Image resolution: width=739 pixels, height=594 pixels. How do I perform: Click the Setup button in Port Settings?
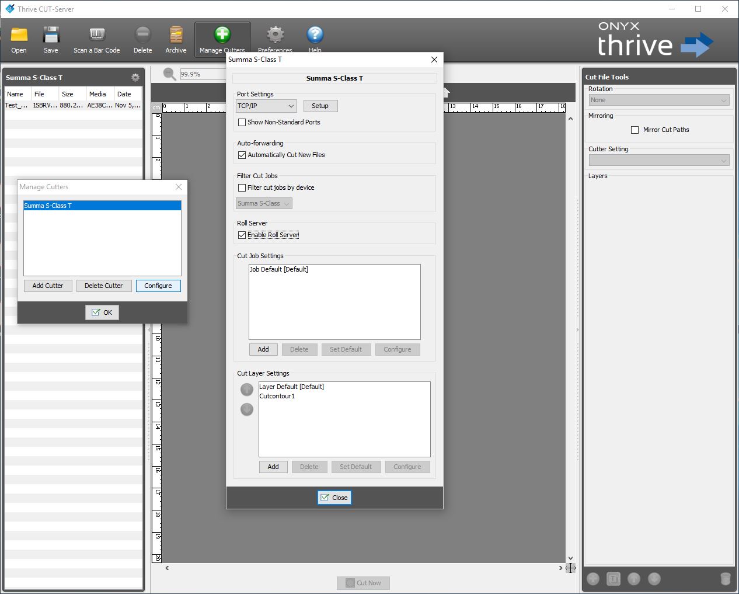[320, 106]
